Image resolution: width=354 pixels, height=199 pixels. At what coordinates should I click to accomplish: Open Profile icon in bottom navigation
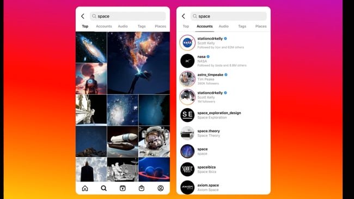tap(161, 188)
